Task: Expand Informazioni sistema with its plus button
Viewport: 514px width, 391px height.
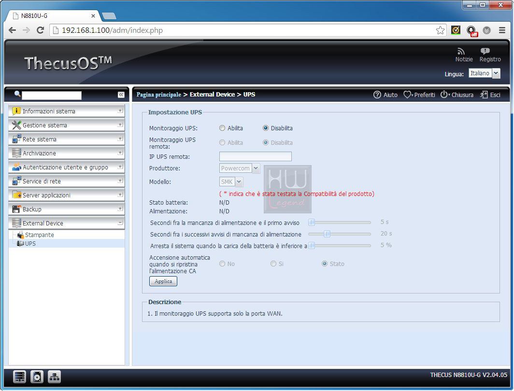Action: click(120, 111)
